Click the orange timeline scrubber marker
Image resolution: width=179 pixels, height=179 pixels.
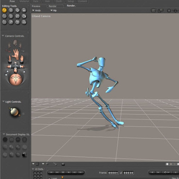[x=62, y=178]
